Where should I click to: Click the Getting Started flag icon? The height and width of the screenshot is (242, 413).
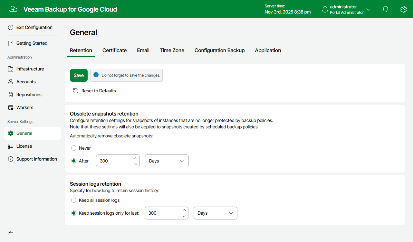11,43
